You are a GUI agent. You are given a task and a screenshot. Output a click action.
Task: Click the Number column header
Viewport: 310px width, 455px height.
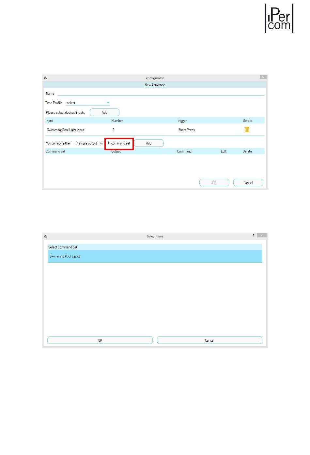tap(117, 121)
